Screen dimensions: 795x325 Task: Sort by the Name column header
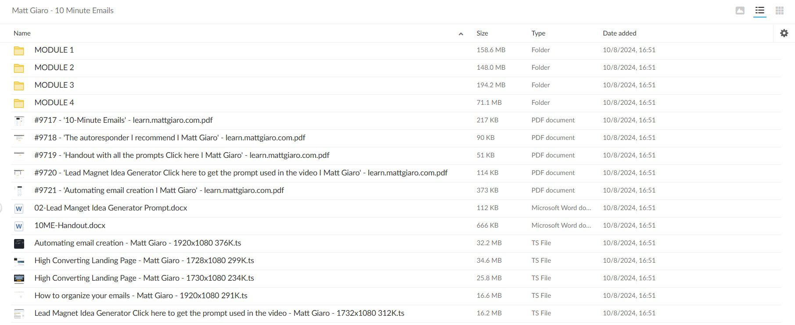pos(22,33)
